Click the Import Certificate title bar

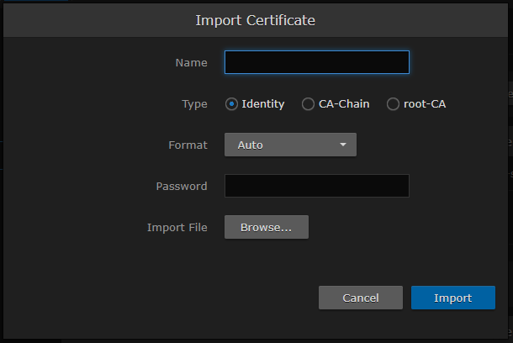click(x=256, y=19)
